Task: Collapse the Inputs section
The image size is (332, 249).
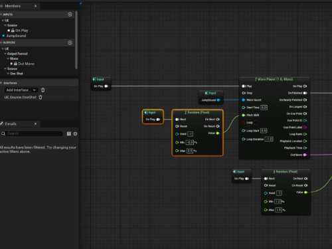Action: point(1,15)
